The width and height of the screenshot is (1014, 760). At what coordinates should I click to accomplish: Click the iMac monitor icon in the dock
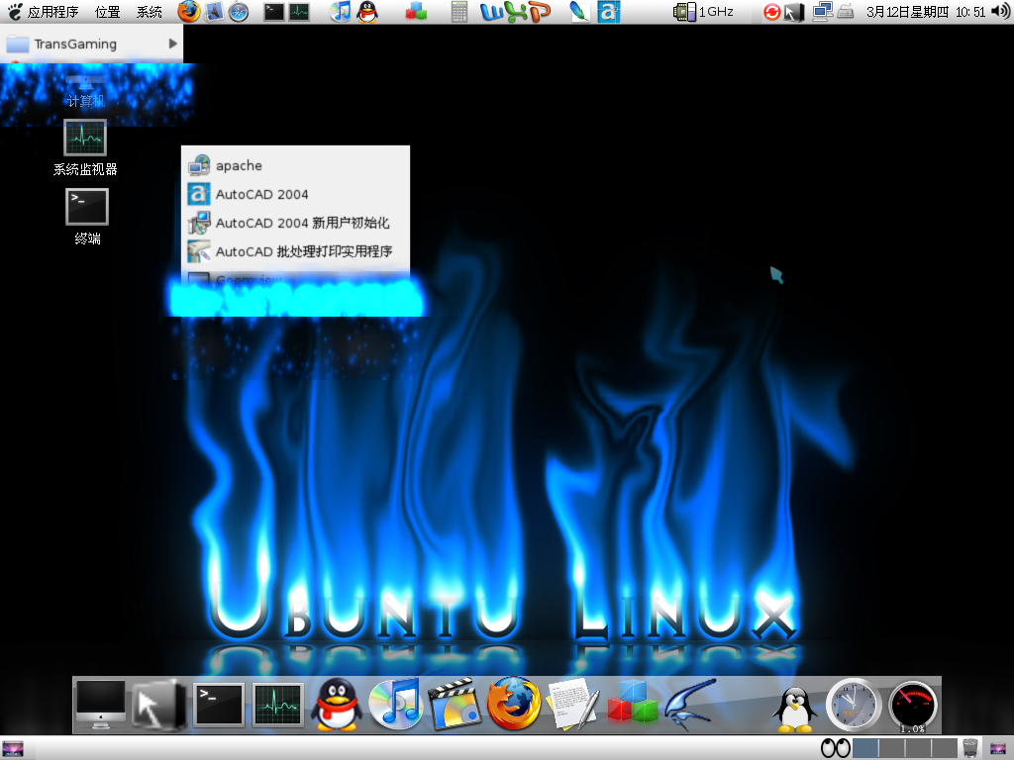100,705
